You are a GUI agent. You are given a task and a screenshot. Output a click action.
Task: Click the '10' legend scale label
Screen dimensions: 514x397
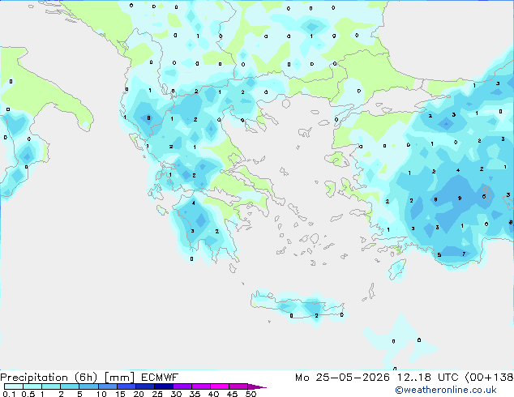click(x=101, y=394)
